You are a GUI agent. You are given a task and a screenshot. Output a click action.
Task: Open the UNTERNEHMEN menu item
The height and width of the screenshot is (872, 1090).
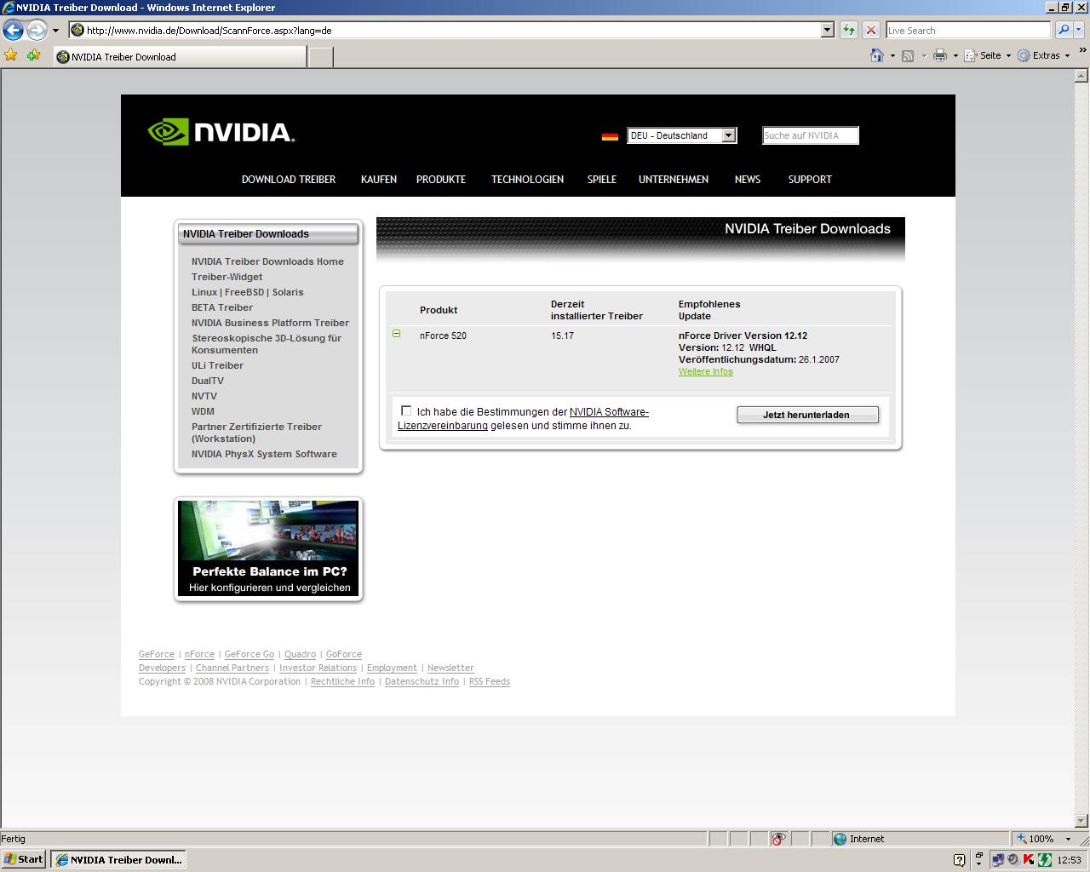[674, 180]
